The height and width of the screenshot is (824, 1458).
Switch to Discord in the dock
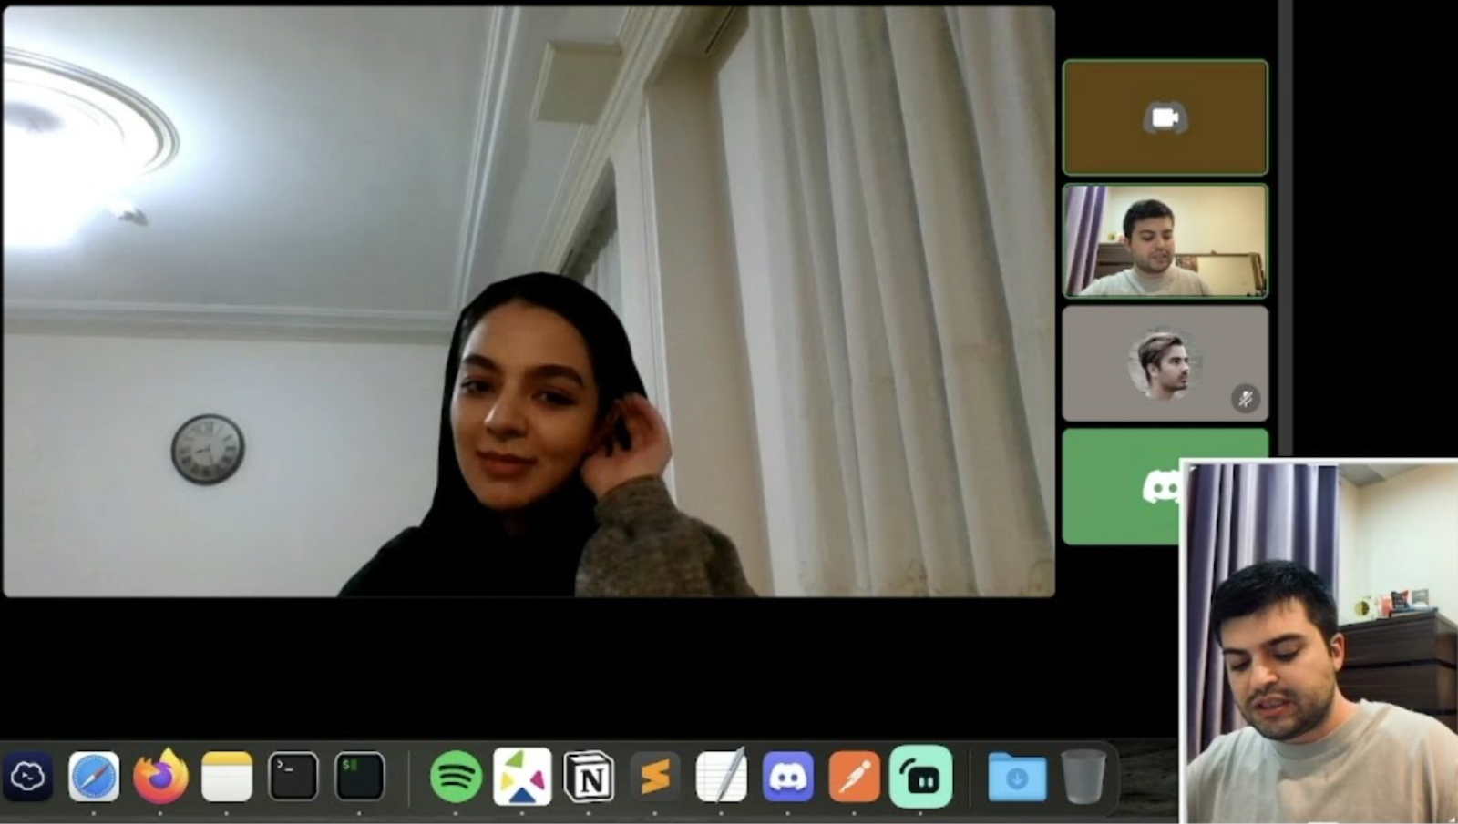pyautogui.click(x=788, y=777)
